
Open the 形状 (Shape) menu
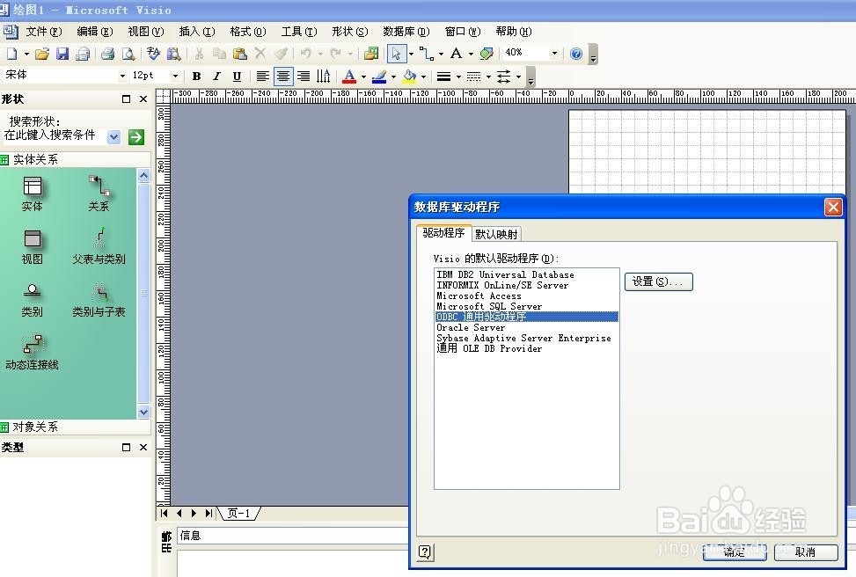point(349,31)
